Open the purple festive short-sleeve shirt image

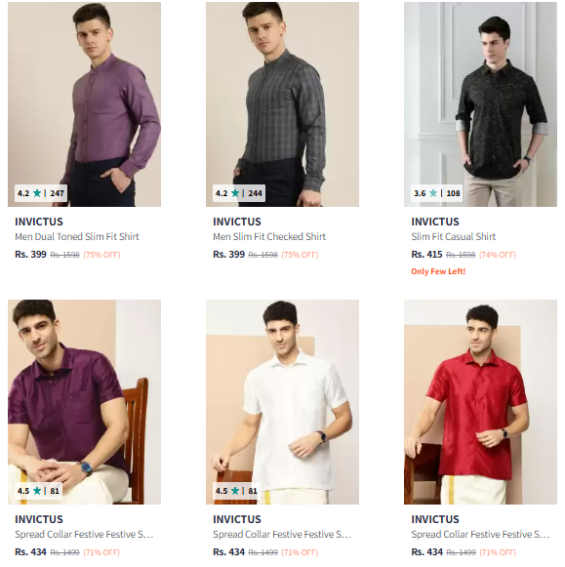tap(84, 402)
